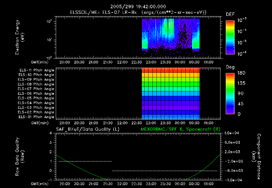Select GMT(min) label under data quality plot

[40, 184]
